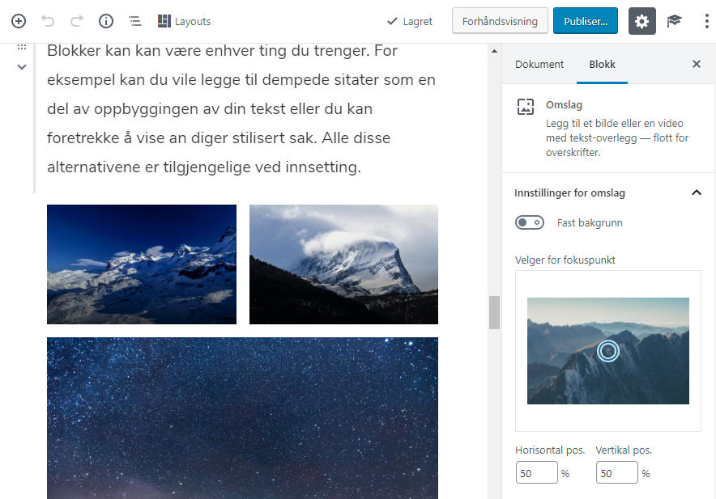Select the Blokk tab
Viewport: 716px width, 499px height.
602,65
